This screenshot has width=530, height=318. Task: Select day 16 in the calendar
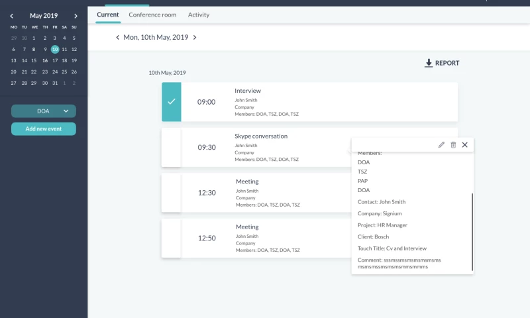coord(45,60)
